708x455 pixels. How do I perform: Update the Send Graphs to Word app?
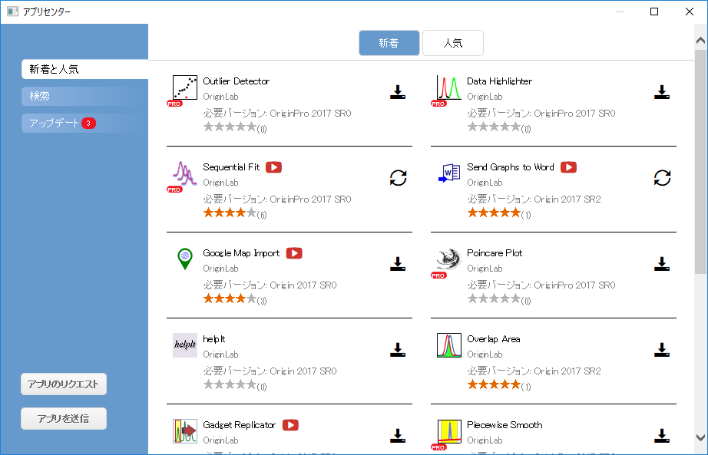[662, 178]
